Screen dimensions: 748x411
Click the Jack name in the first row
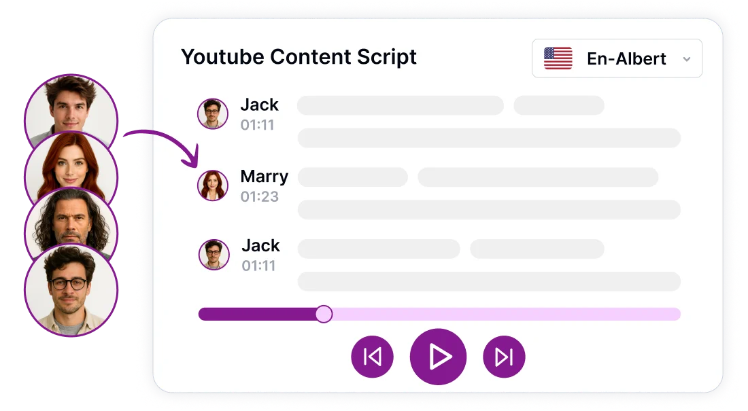pos(259,105)
